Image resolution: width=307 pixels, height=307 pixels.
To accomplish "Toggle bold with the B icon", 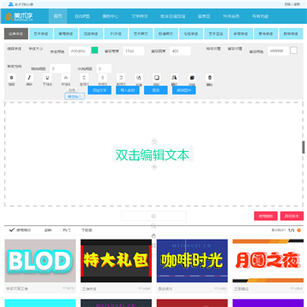I will (x=12, y=78).
